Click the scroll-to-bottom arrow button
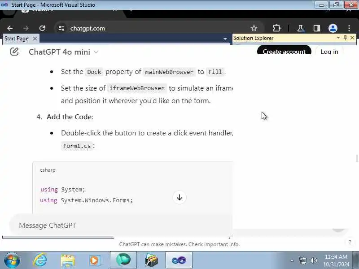This screenshot has height=269, width=359. (179, 197)
